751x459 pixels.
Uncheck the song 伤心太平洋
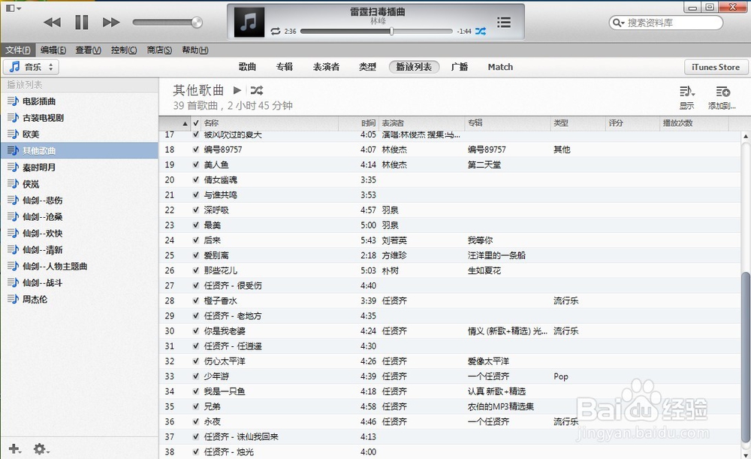coord(195,361)
